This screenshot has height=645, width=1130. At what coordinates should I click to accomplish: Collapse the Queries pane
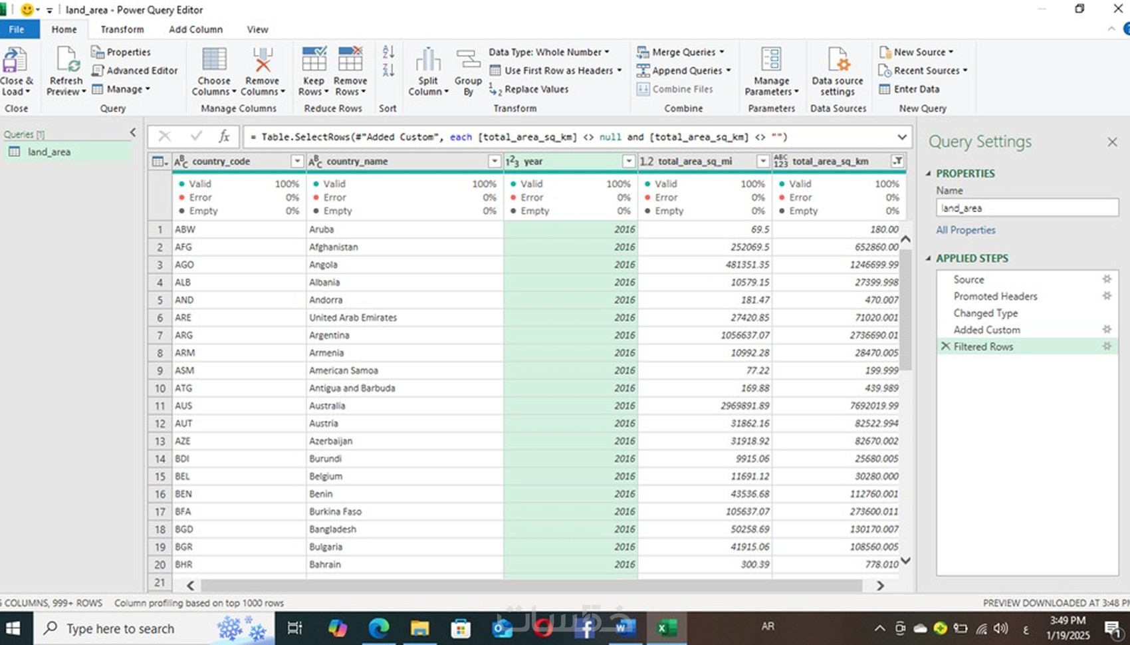point(133,133)
